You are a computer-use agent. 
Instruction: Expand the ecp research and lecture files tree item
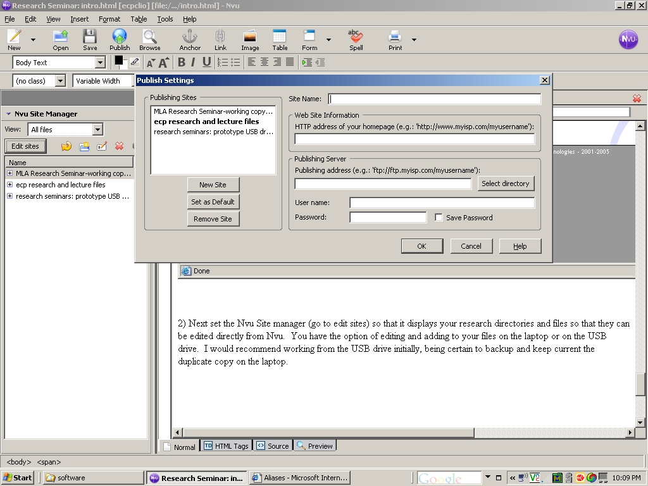point(9,185)
